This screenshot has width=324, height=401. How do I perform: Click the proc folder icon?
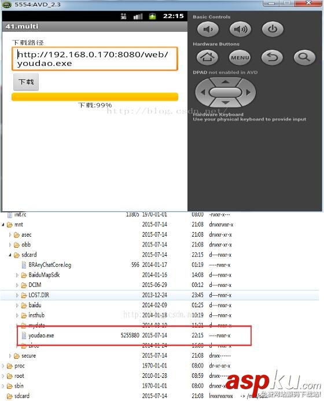(x=10, y=366)
